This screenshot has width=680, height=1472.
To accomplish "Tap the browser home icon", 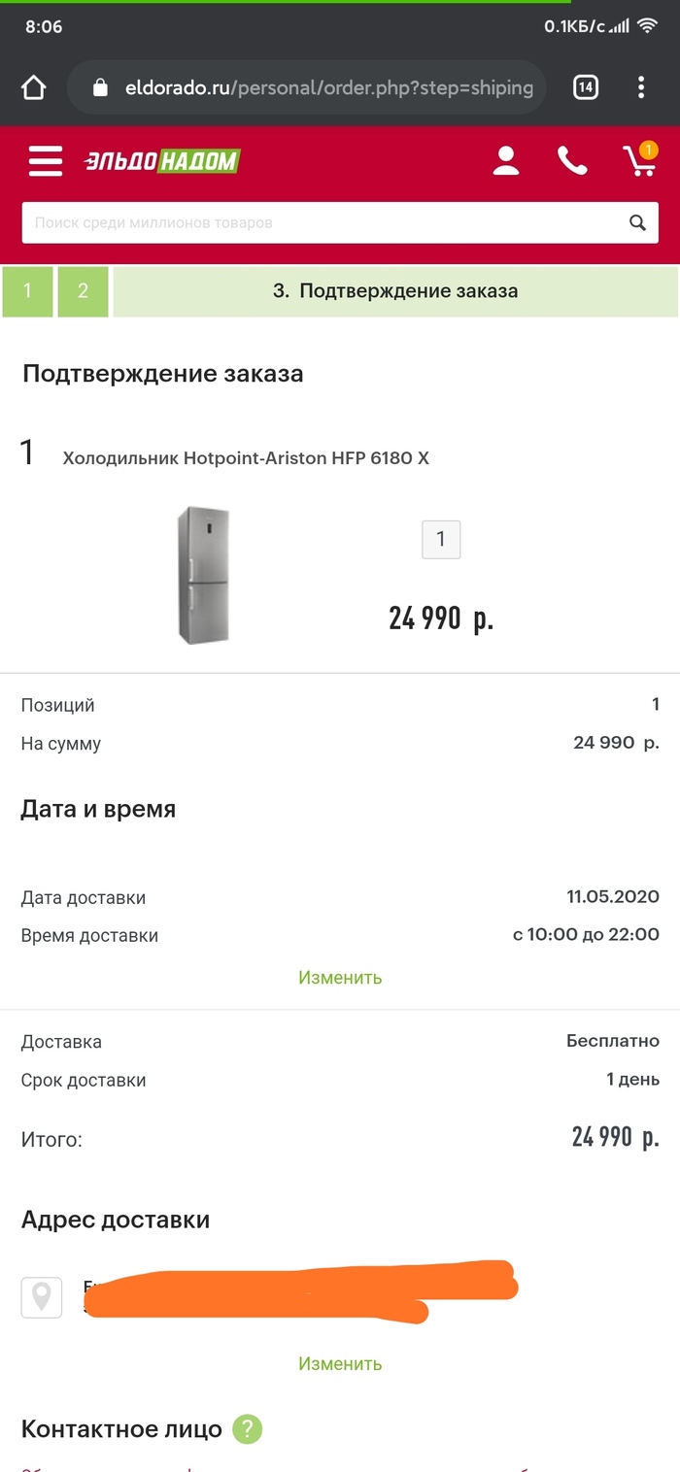I will [34, 88].
